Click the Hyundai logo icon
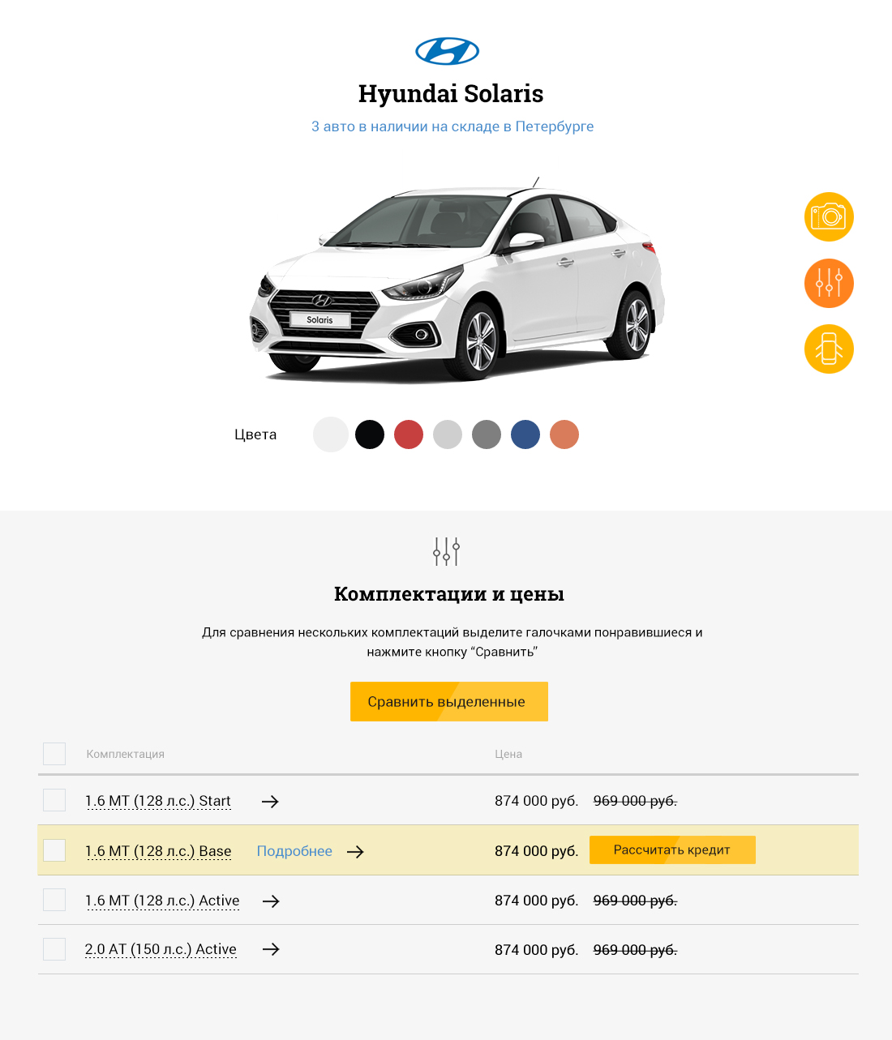Image resolution: width=892 pixels, height=1040 pixels. tap(447, 51)
